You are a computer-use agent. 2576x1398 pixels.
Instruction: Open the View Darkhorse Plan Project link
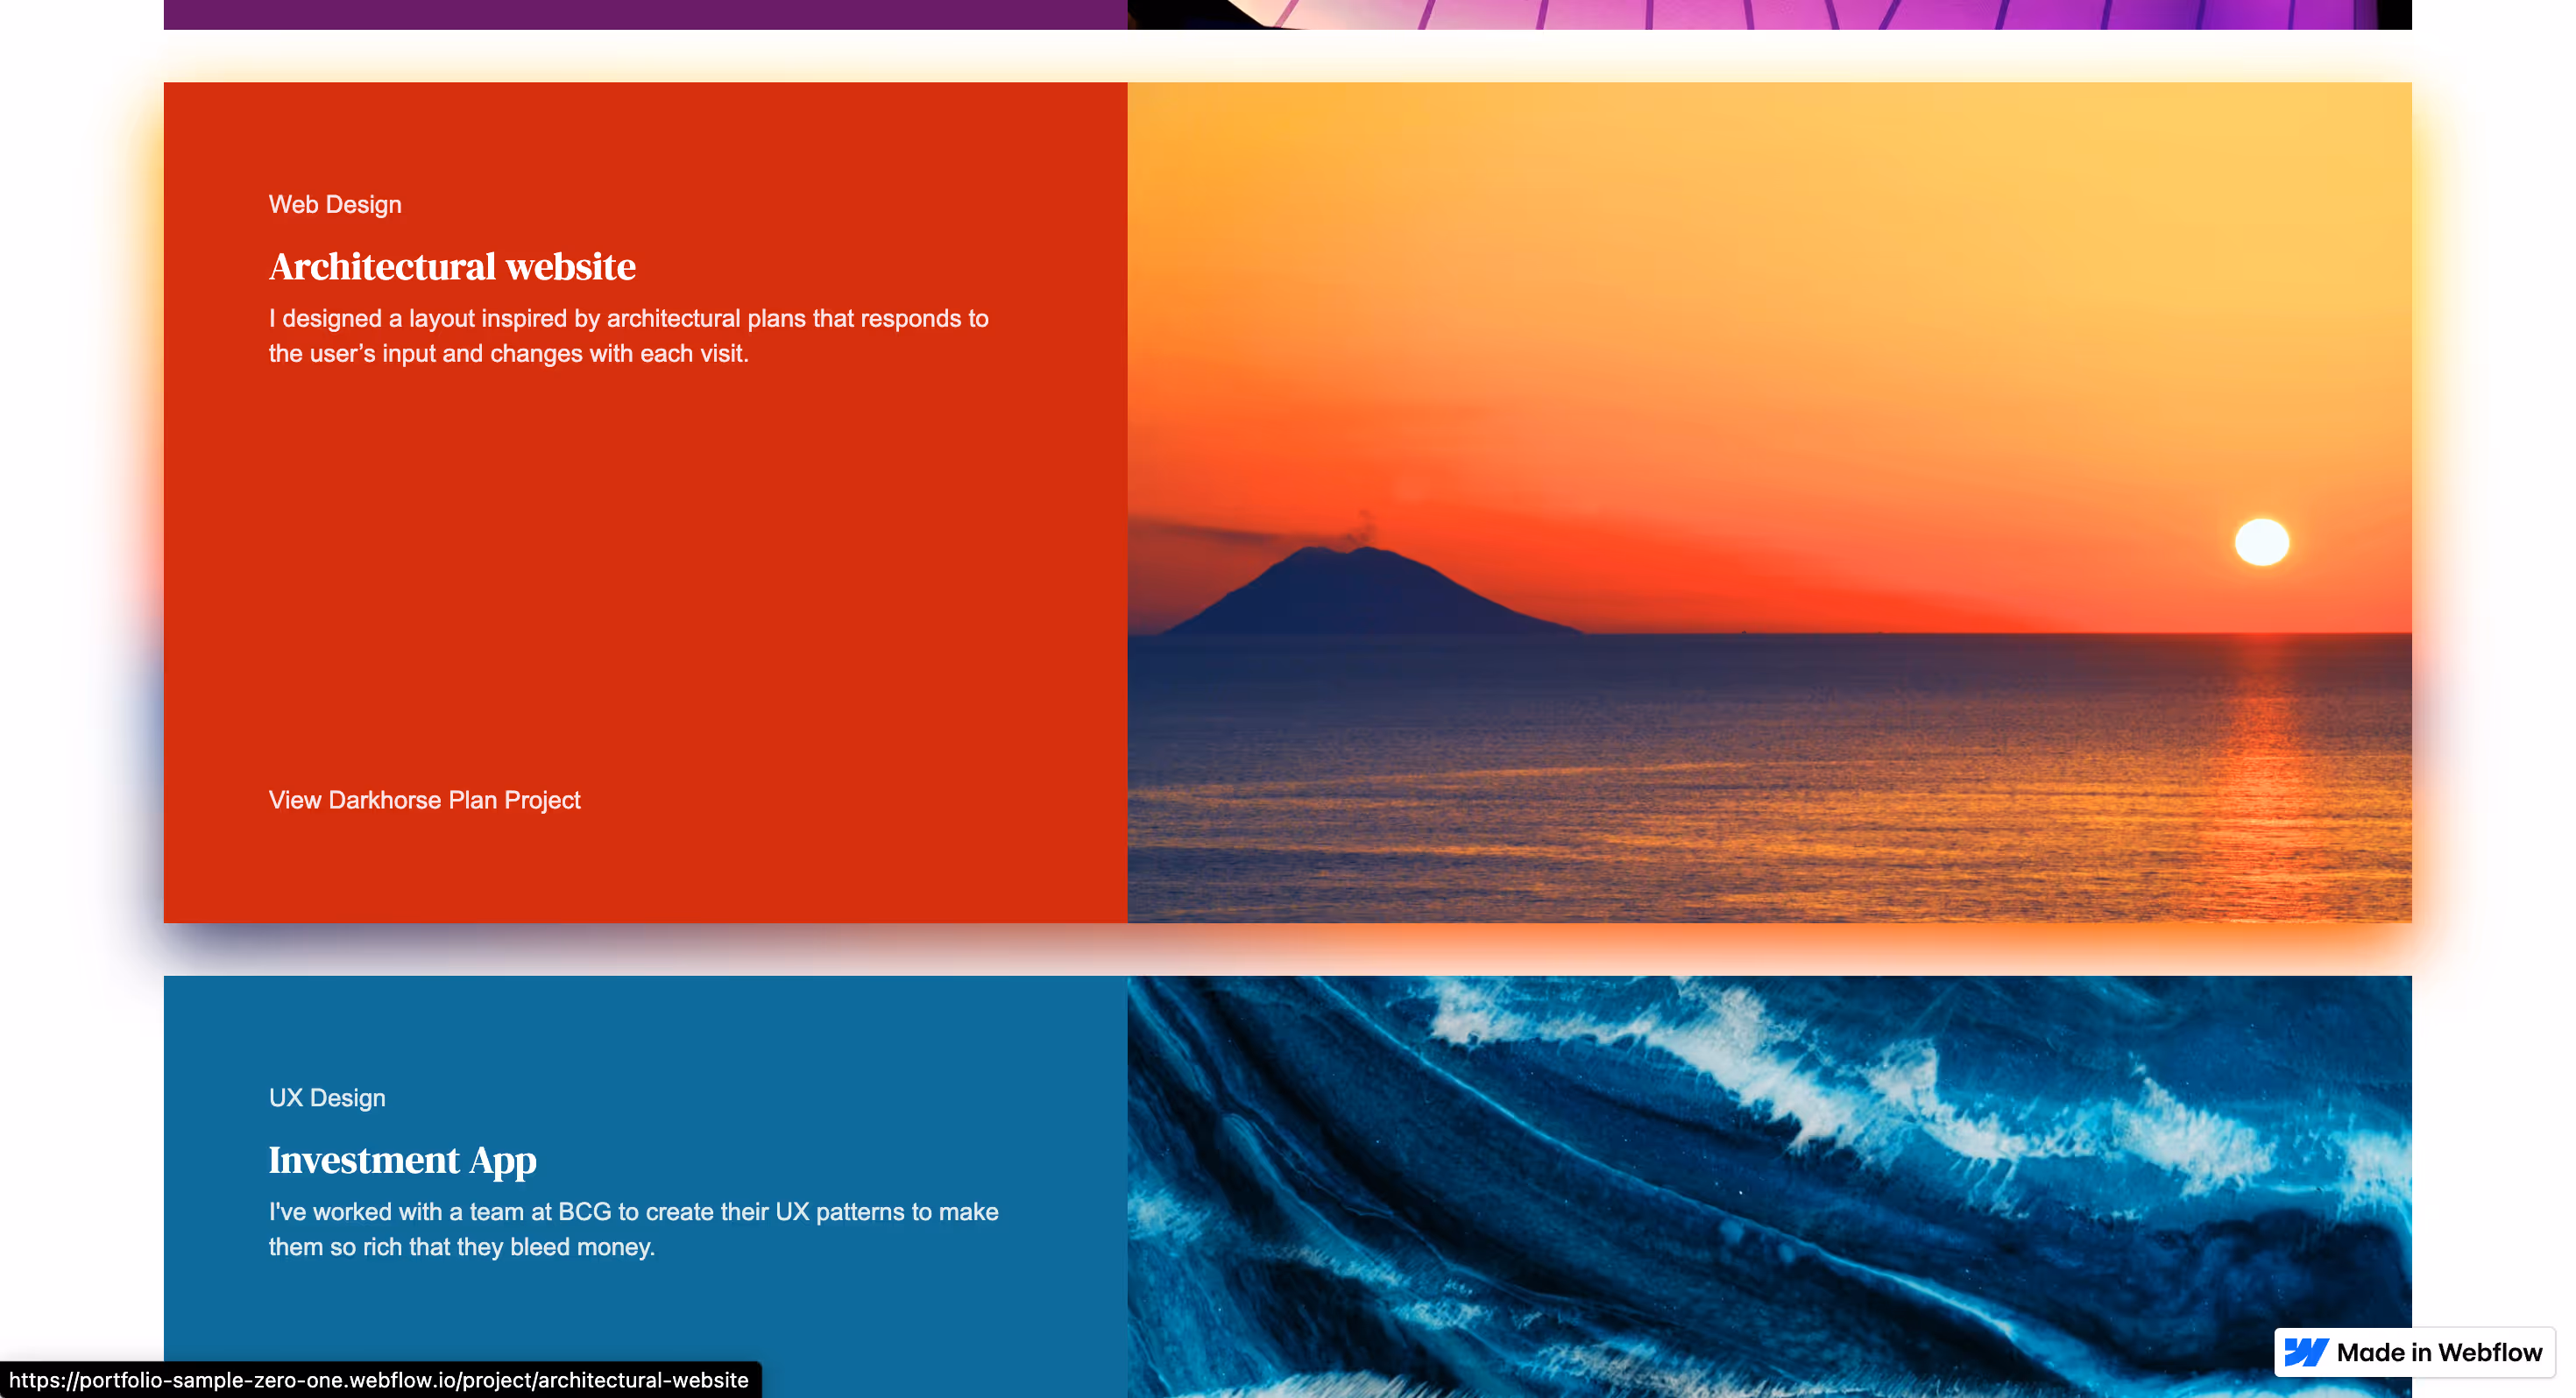[424, 800]
